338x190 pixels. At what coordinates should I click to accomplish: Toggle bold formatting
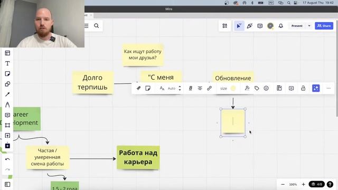[x=191, y=88]
